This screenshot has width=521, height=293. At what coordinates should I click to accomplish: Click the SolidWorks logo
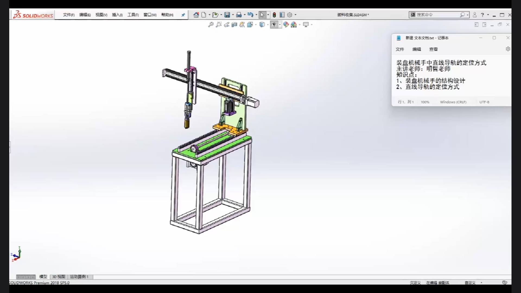(x=33, y=15)
